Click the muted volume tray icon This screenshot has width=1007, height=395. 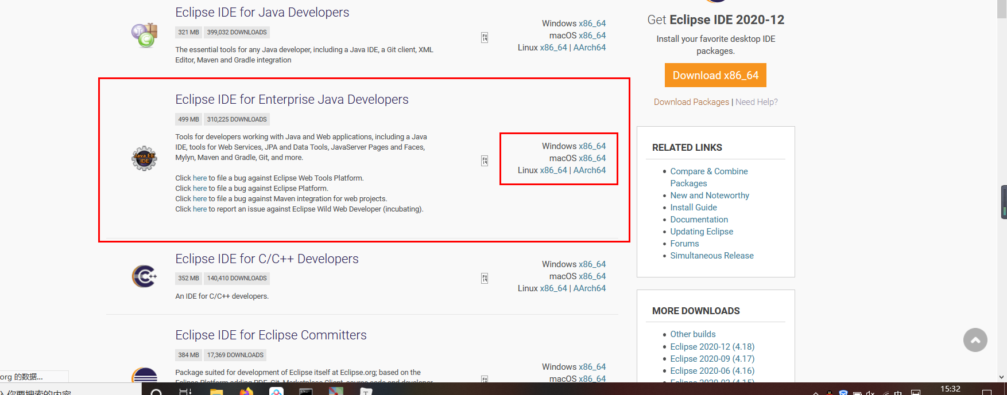click(870, 393)
